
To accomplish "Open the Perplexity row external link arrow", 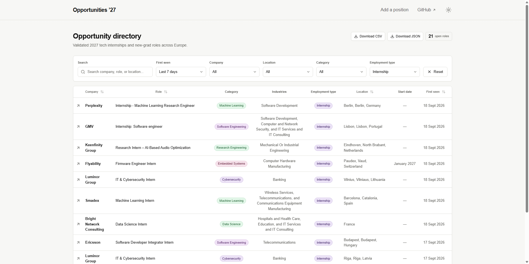I will (x=78, y=106).
